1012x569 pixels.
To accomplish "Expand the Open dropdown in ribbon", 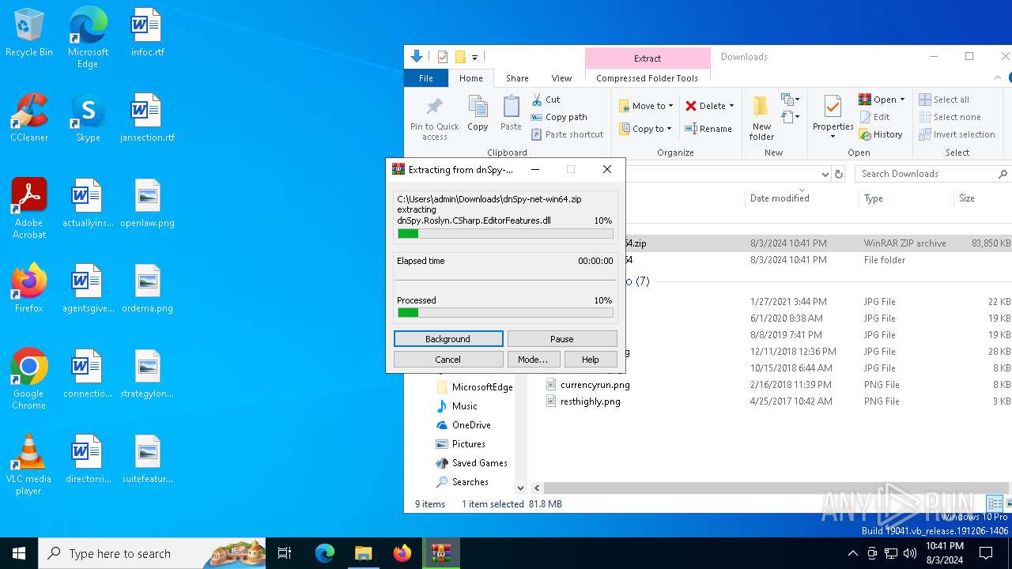I will (902, 100).
